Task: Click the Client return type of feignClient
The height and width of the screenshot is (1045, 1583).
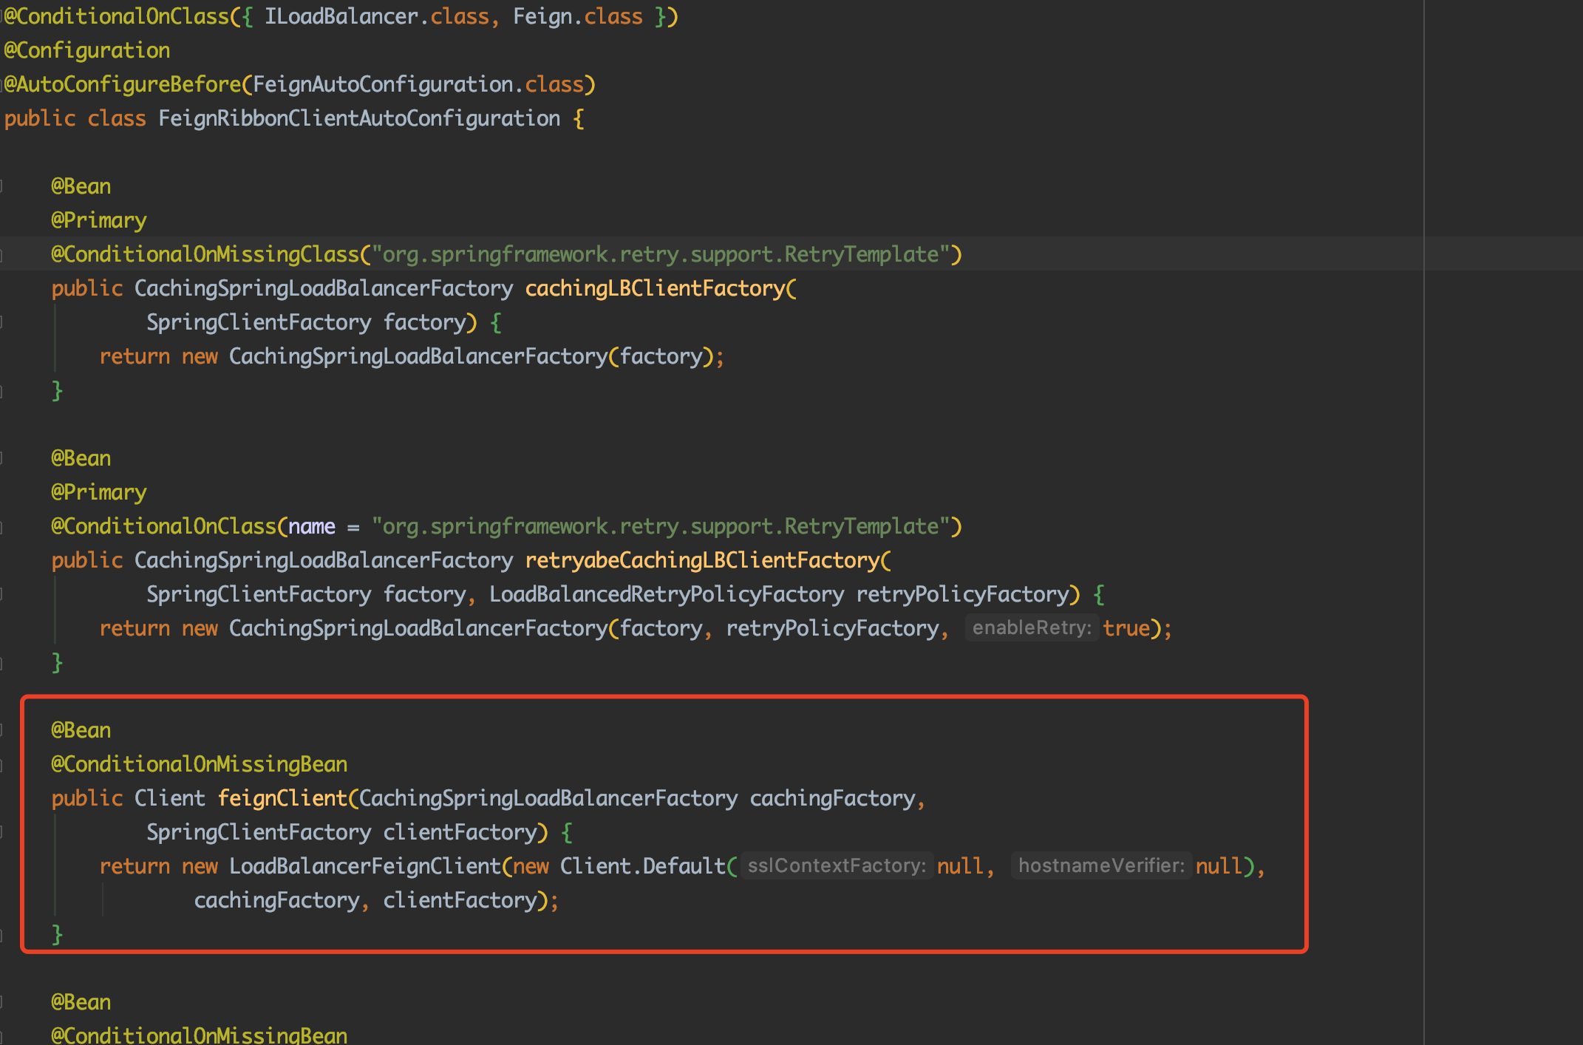Action: click(169, 798)
